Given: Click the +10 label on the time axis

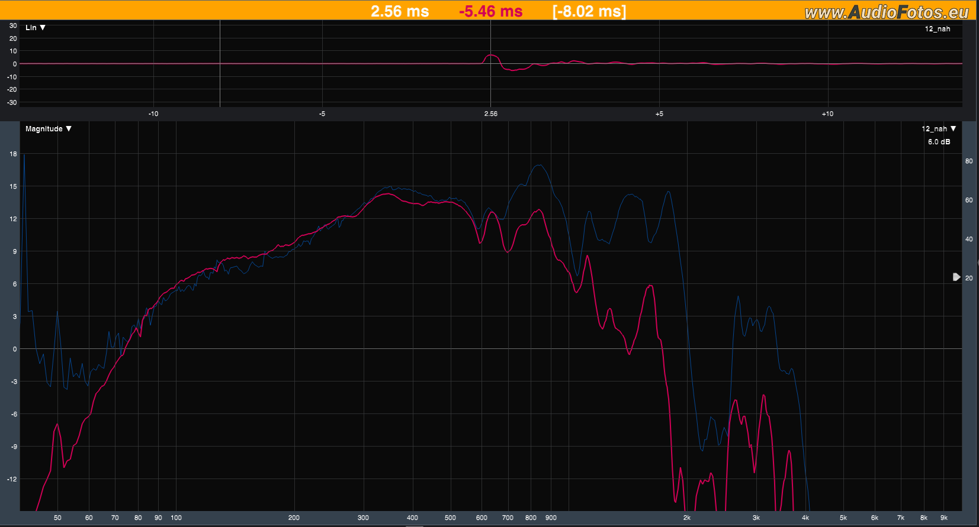Looking at the screenshot, I should click(827, 114).
